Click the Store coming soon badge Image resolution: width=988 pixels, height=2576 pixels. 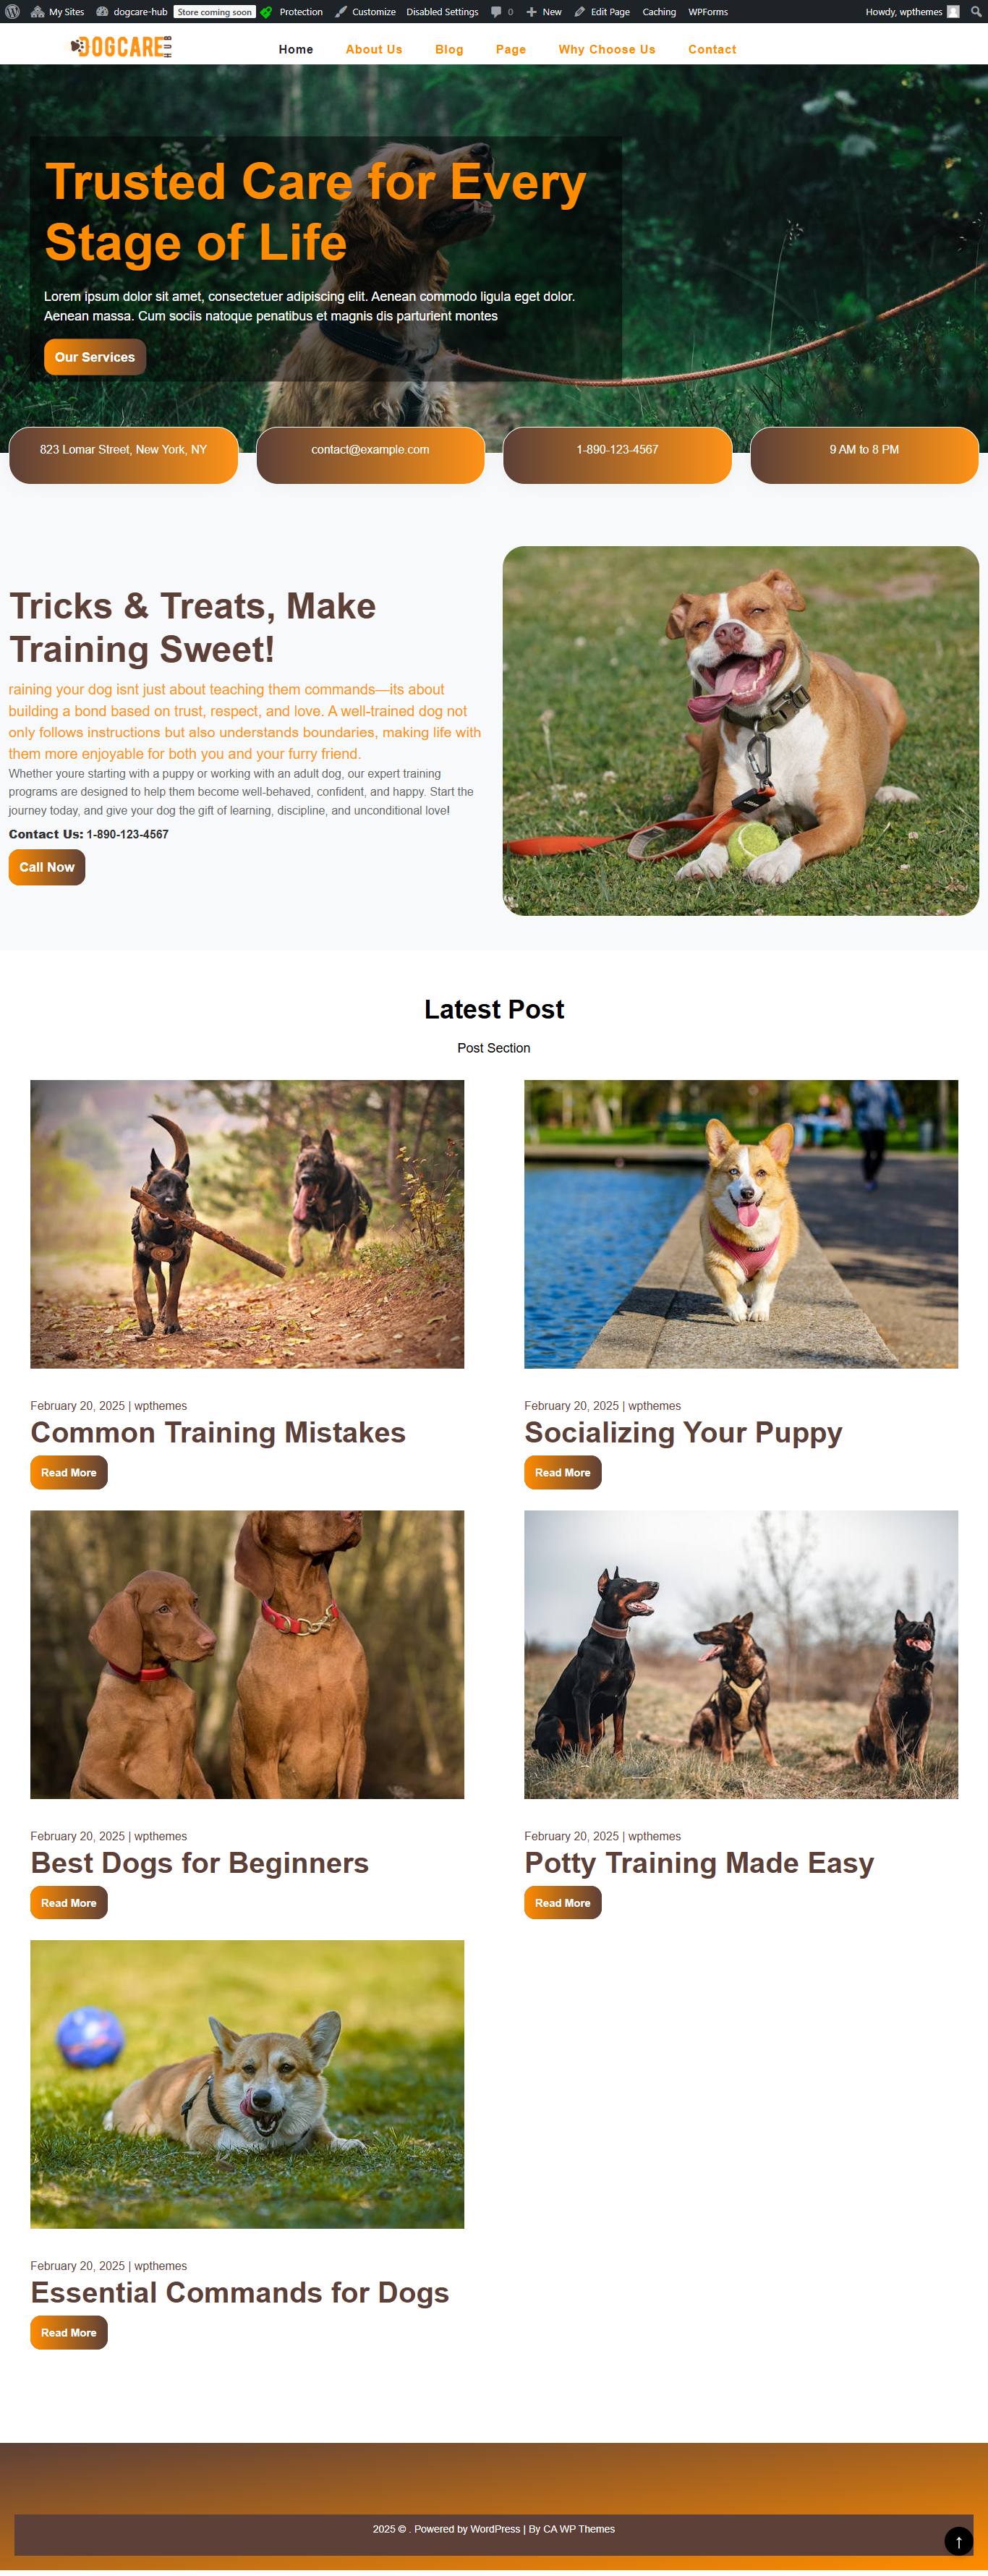tap(215, 12)
